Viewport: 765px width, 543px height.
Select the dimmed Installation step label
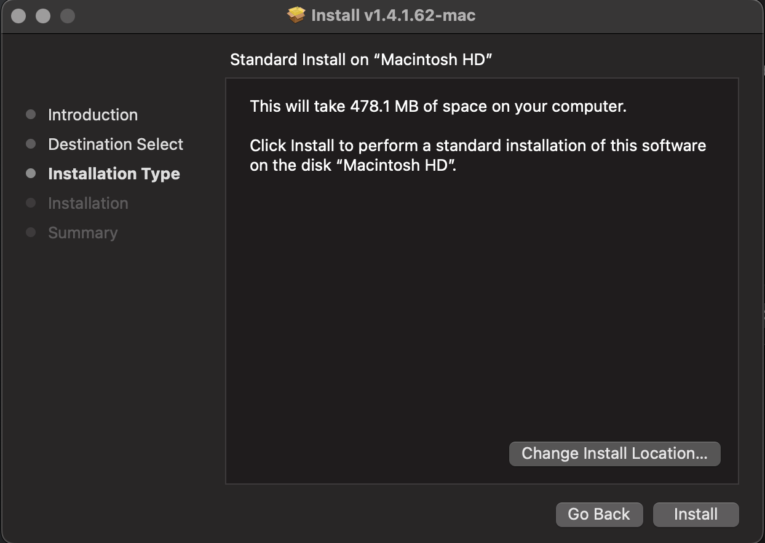(88, 203)
